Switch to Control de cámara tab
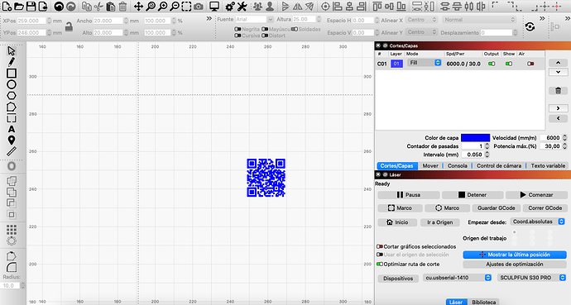The height and width of the screenshot is (305, 571). (499, 166)
